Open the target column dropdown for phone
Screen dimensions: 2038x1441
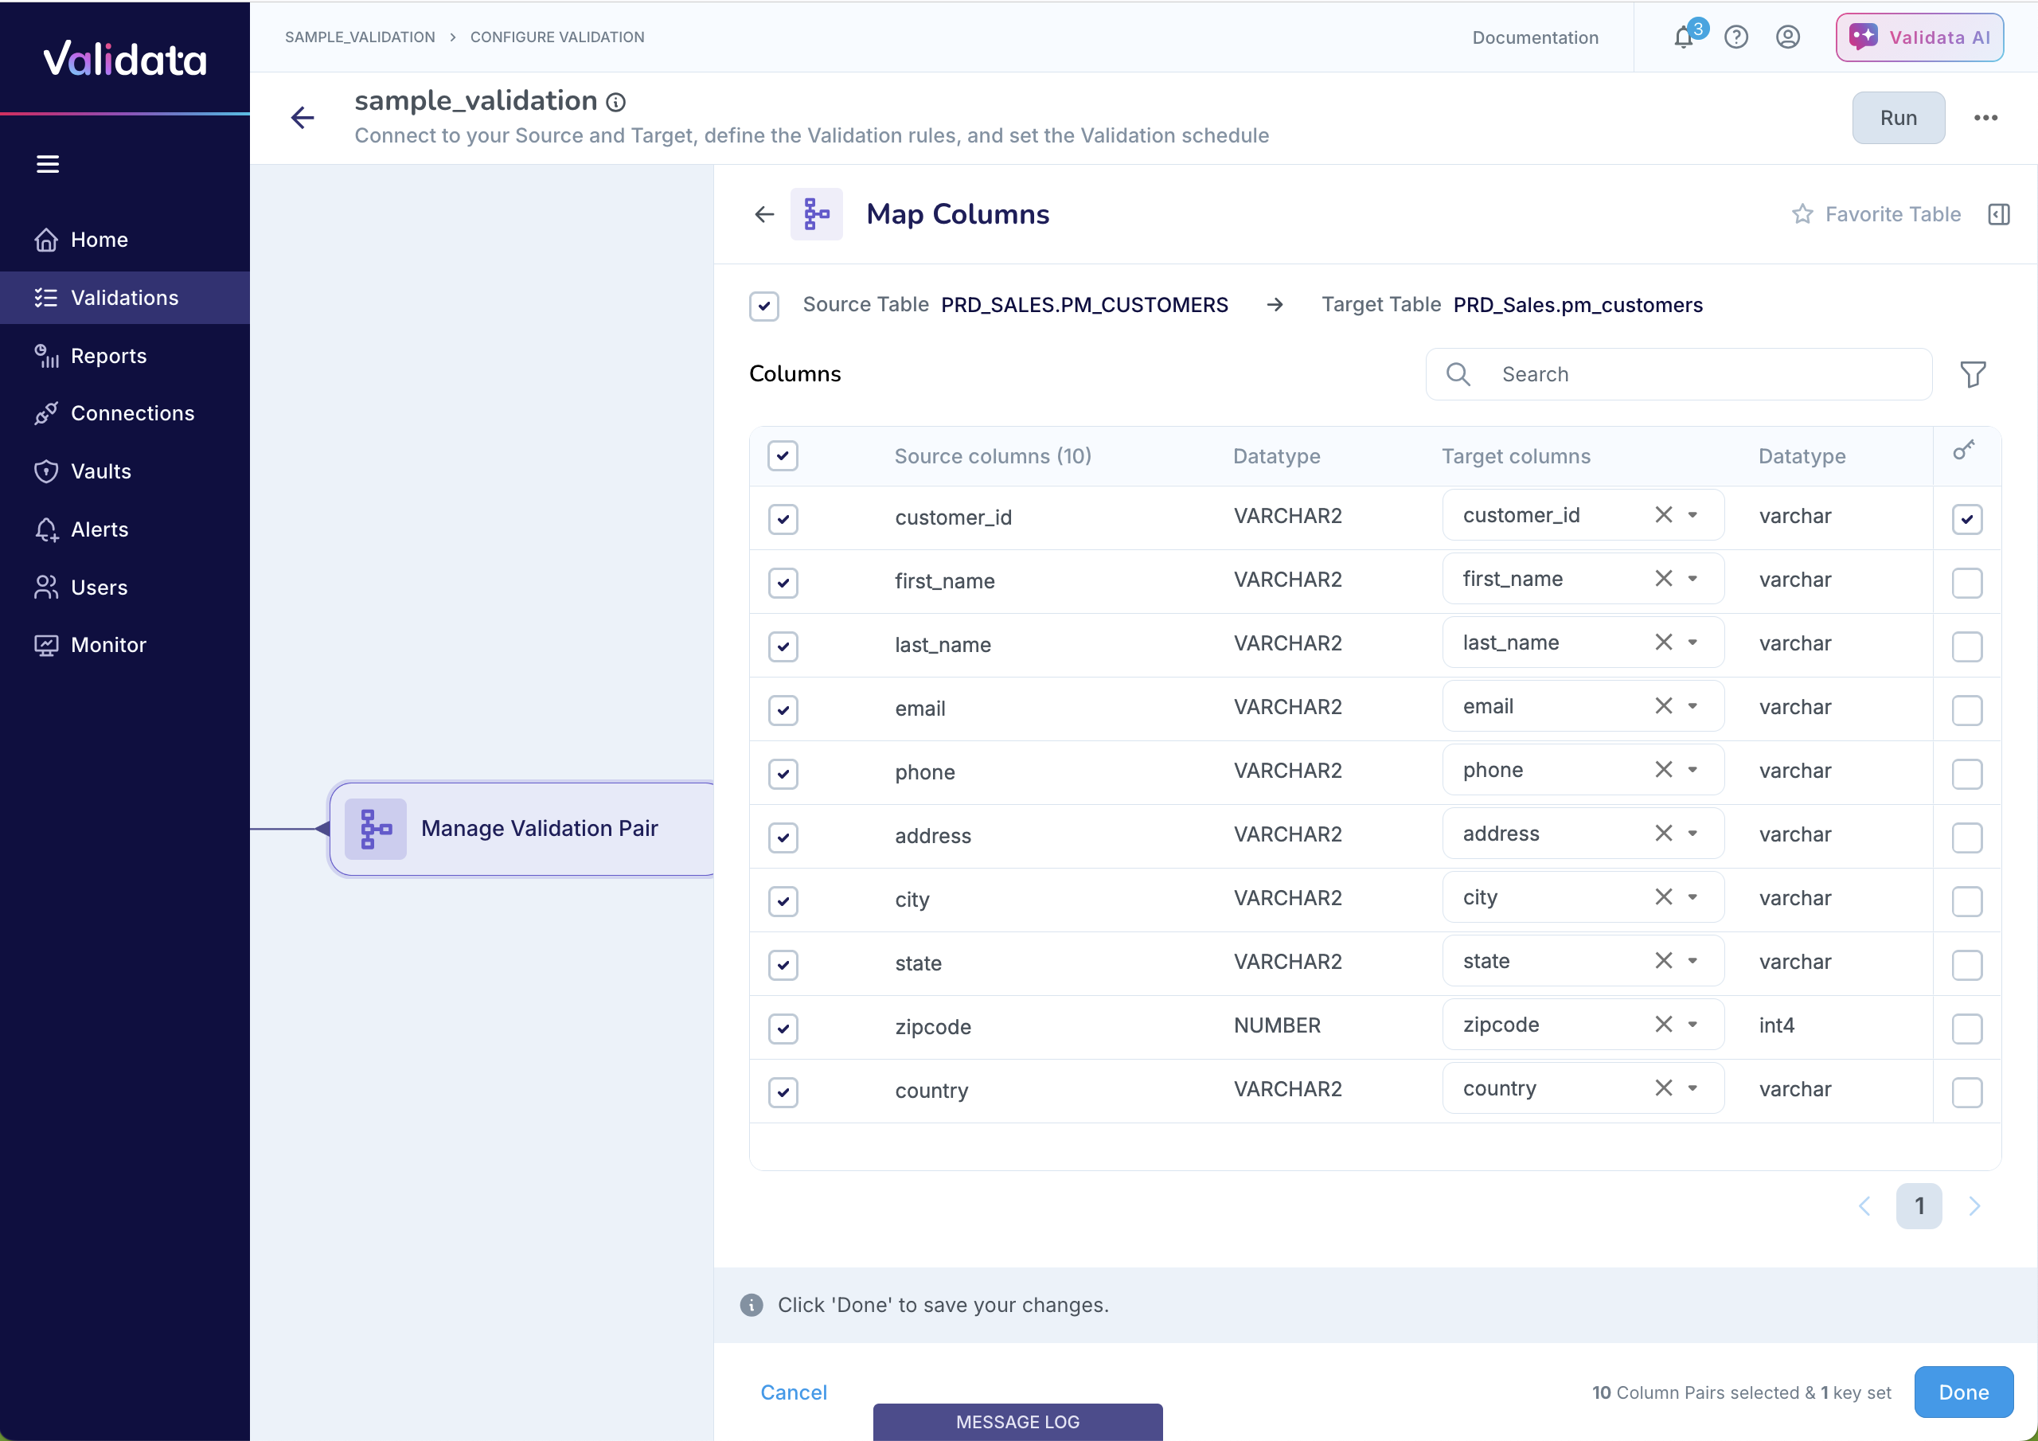(x=1692, y=770)
